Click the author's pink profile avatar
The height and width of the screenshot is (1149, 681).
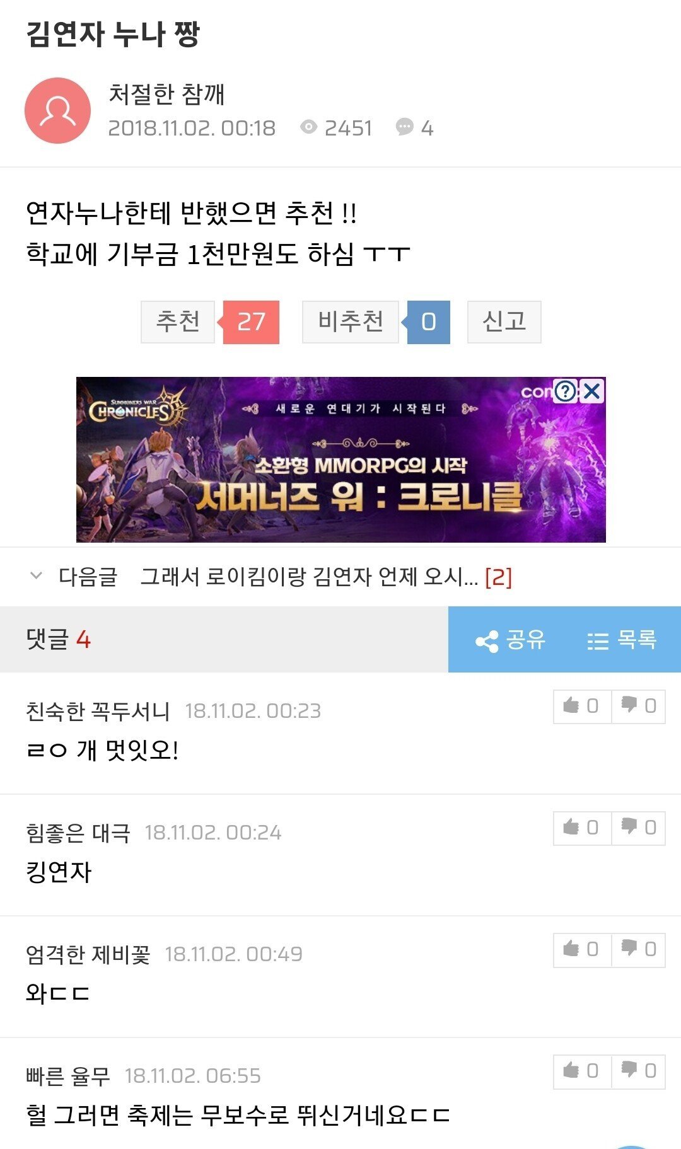tap(57, 110)
